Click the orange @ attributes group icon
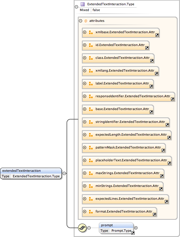Screen dimensions: 180x237 point(86,21)
